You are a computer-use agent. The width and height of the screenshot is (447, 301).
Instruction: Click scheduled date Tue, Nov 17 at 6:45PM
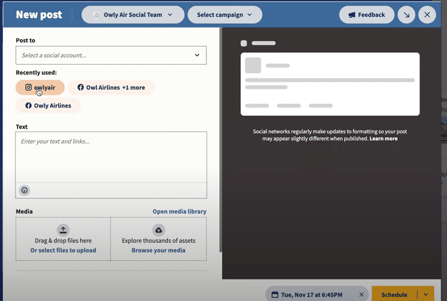coord(312,295)
